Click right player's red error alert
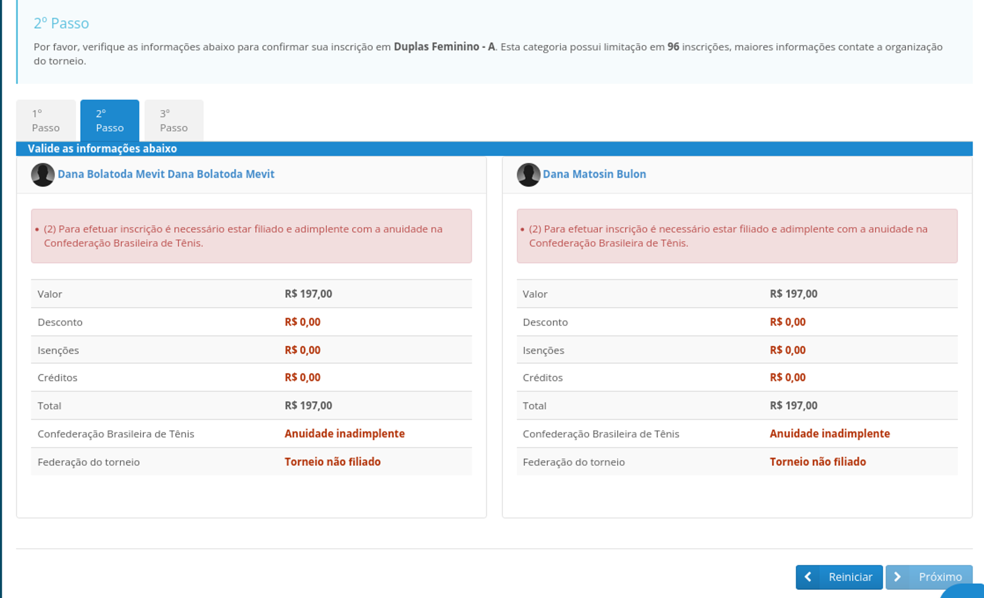 (737, 236)
